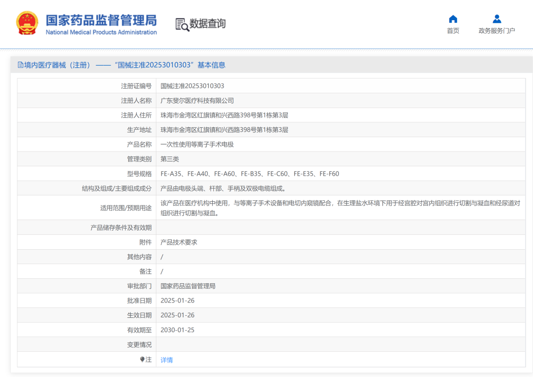Select the model specification FE-A35 list
533x377 pixels.
click(x=250, y=174)
